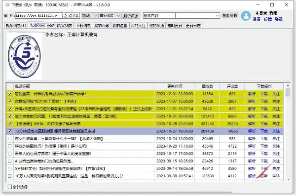This screenshot has width=296, height=195.
Task: Click 下载 in the 125412 plays row
Action: point(264,116)
